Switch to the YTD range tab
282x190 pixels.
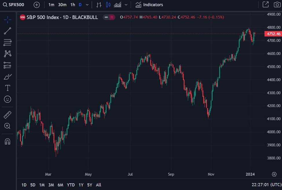point(71,185)
